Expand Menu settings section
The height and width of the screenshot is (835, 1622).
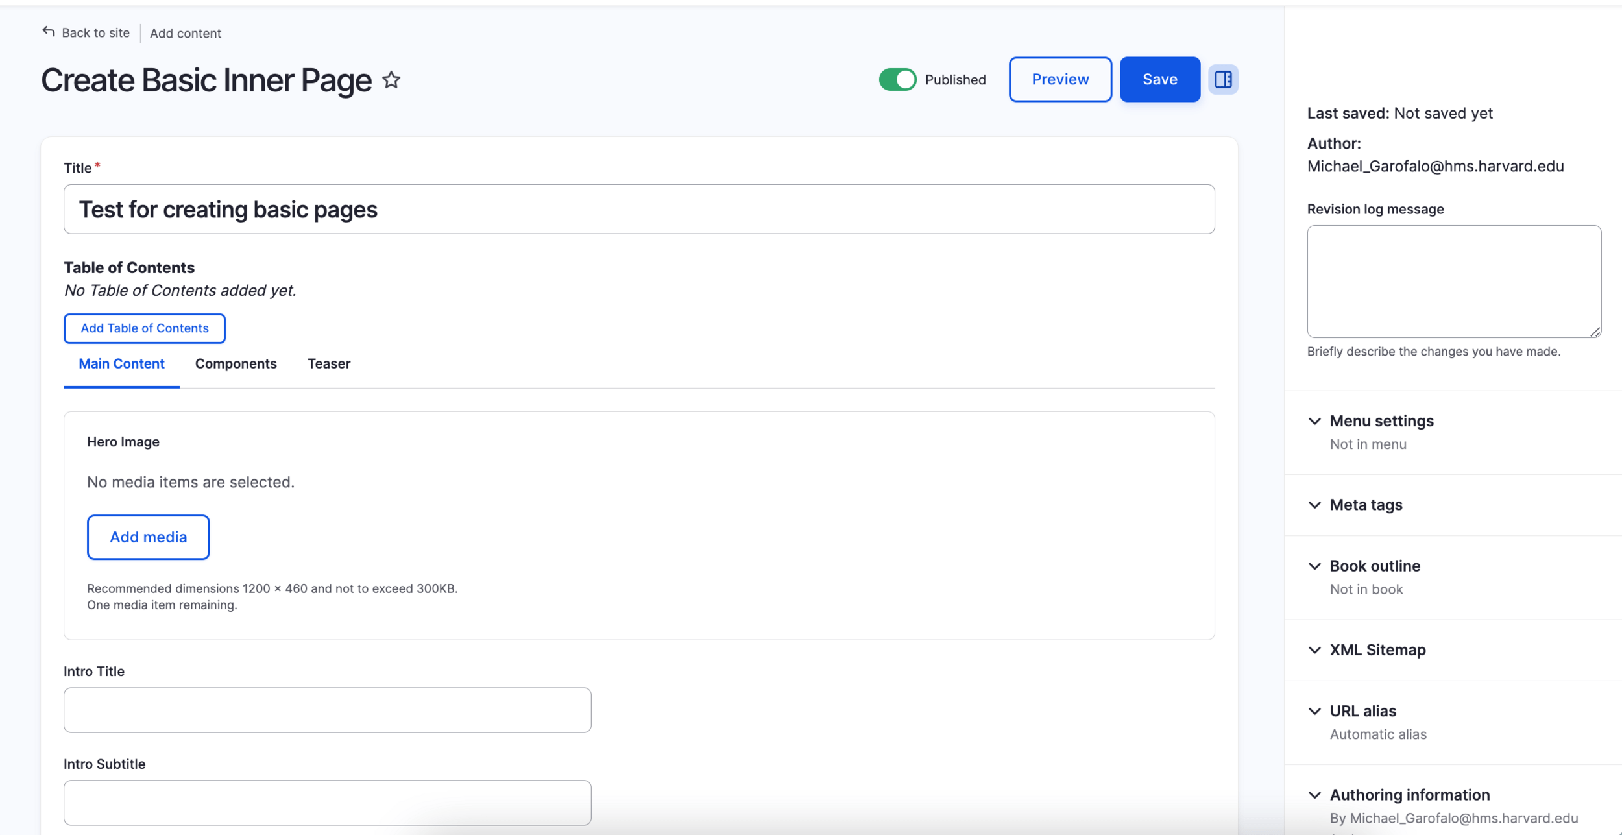click(1381, 420)
